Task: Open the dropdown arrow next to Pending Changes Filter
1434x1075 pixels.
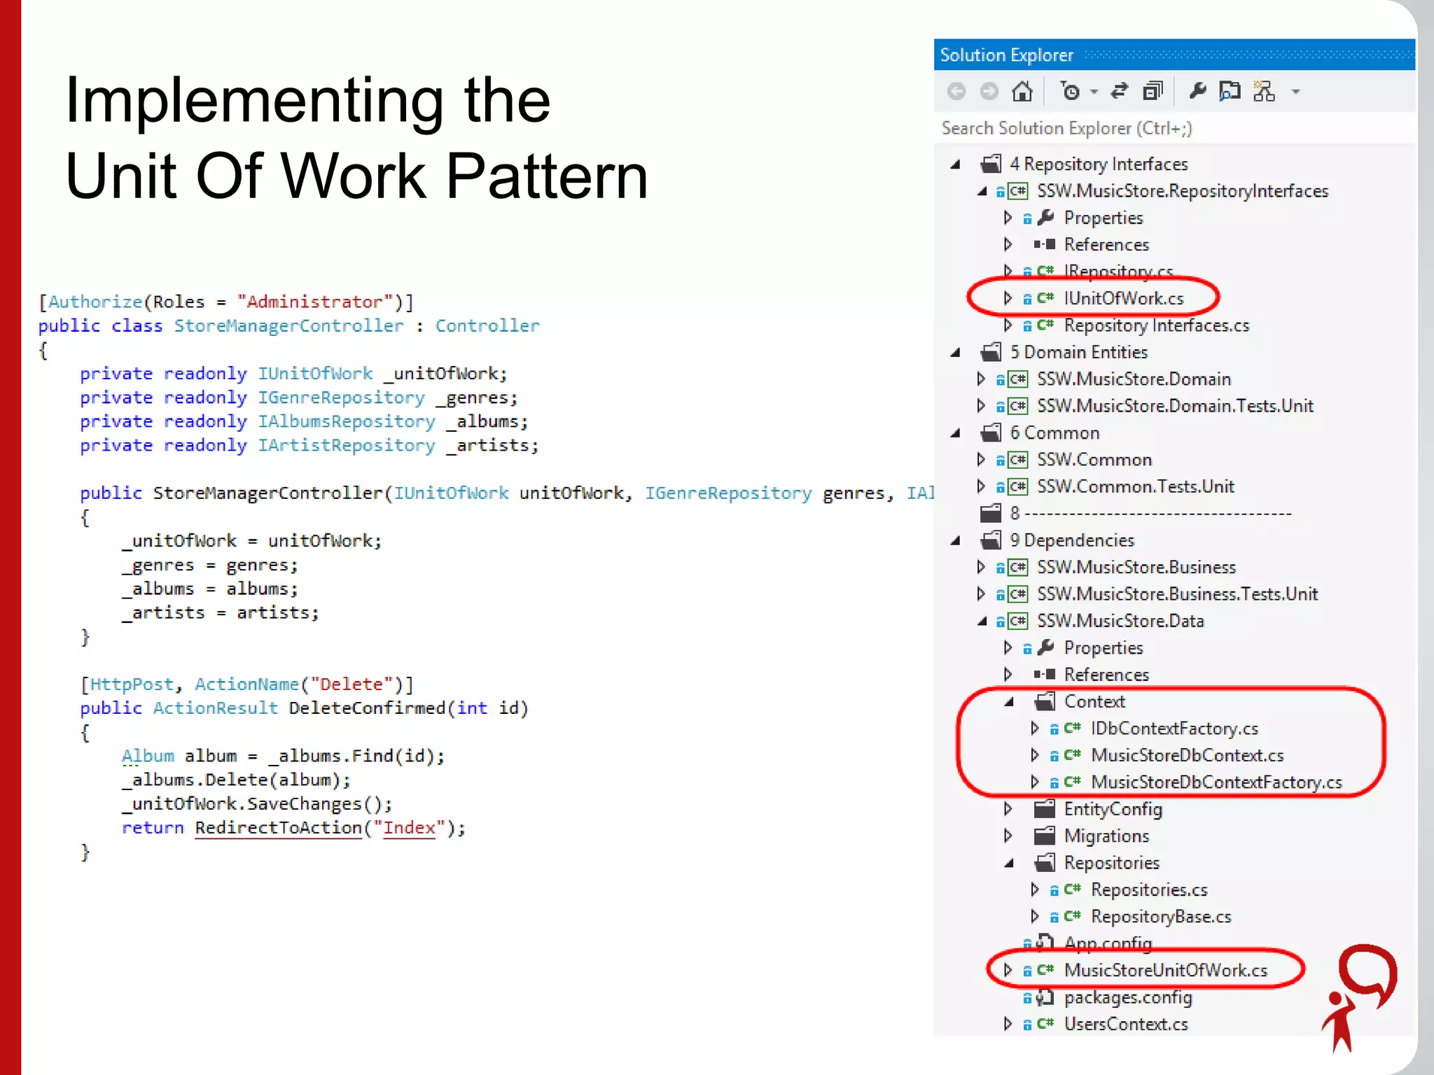Action: coord(1094,92)
